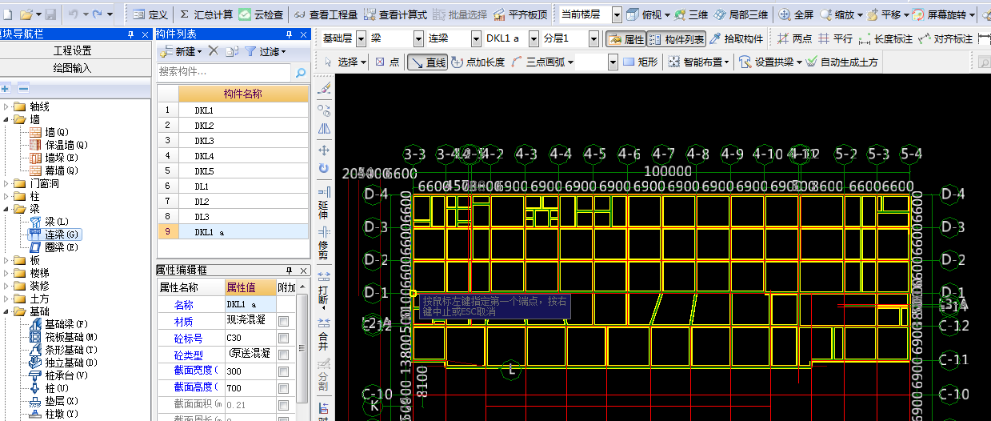Open 查看计算式 view formula
Image resolution: width=991 pixels, height=421 pixels.
point(395,15)
